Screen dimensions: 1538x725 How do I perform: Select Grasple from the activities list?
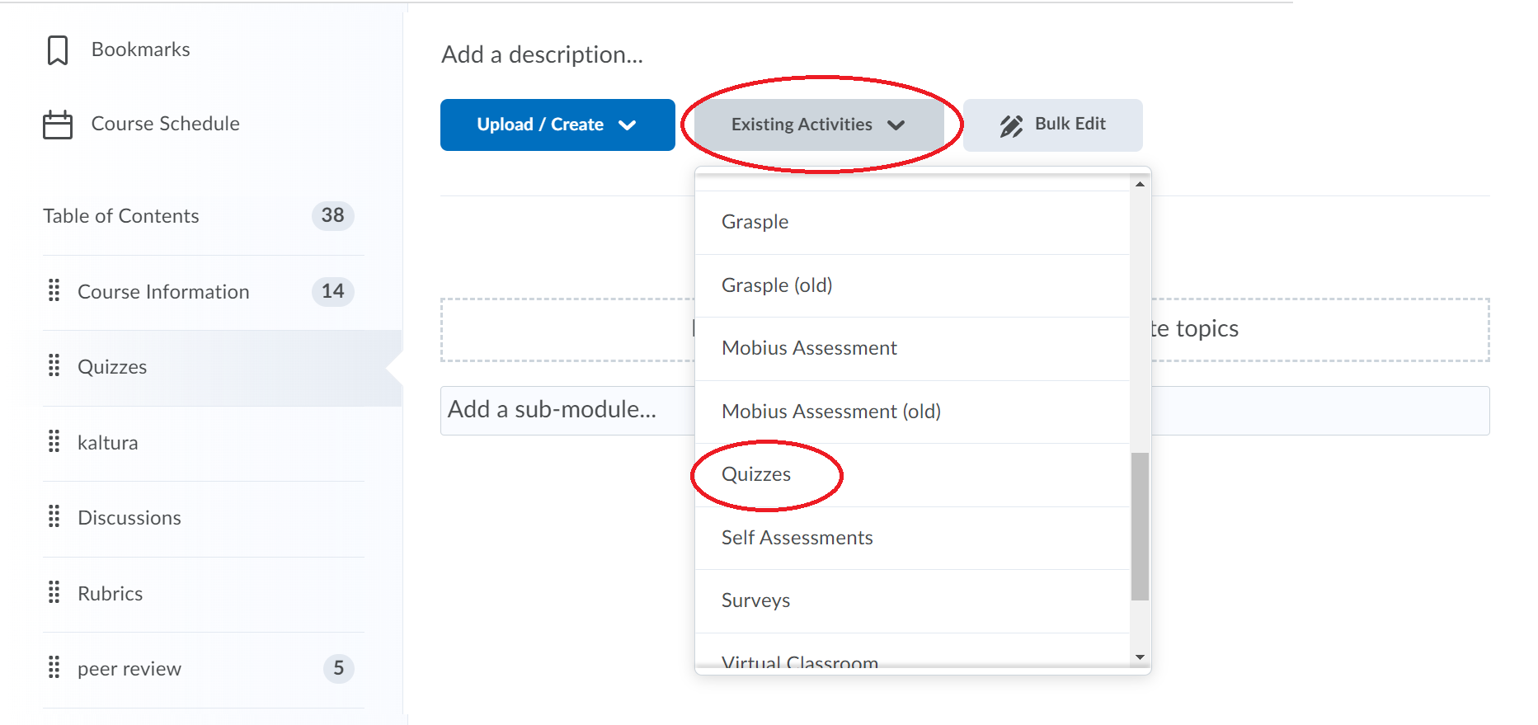point(754,221)
